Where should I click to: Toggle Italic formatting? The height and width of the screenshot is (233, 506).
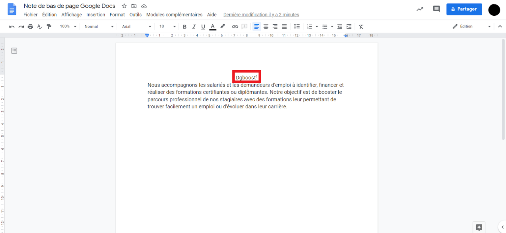[x=194, y=27]
